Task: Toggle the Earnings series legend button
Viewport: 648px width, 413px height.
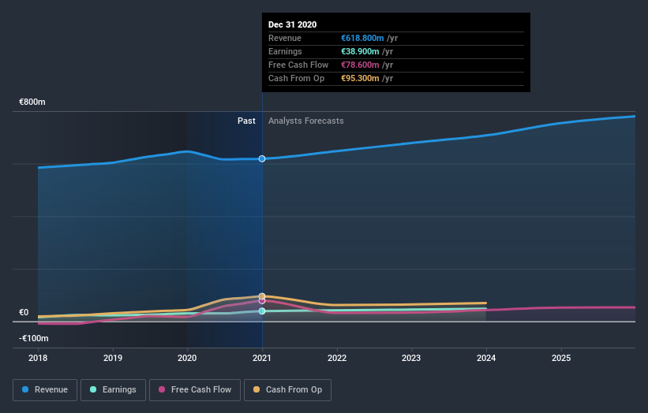Action: point(113,390)
